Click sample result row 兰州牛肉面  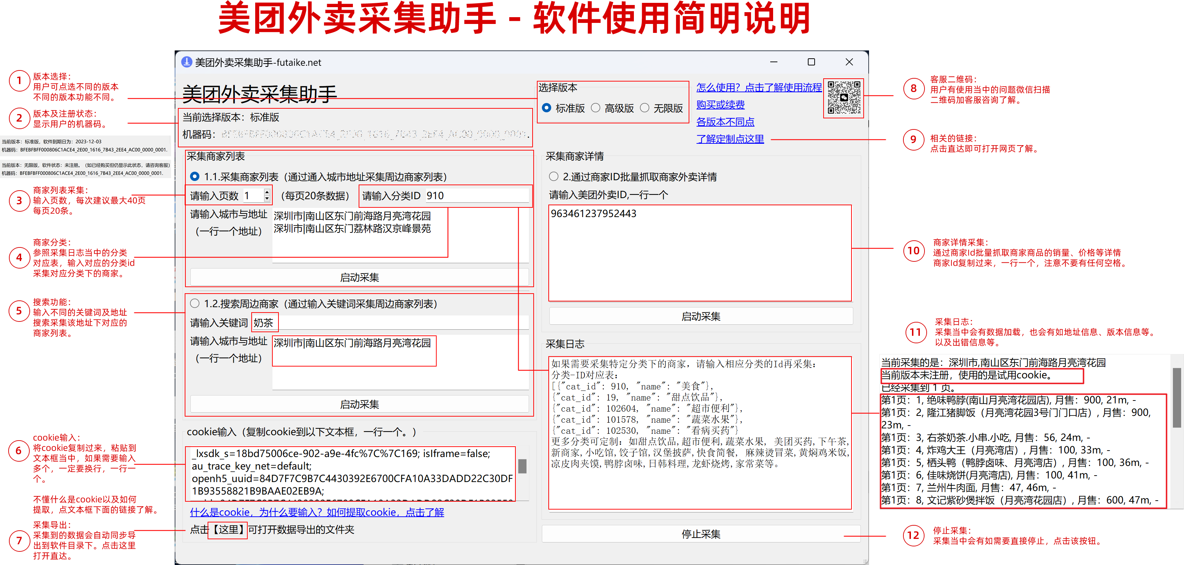969,487
